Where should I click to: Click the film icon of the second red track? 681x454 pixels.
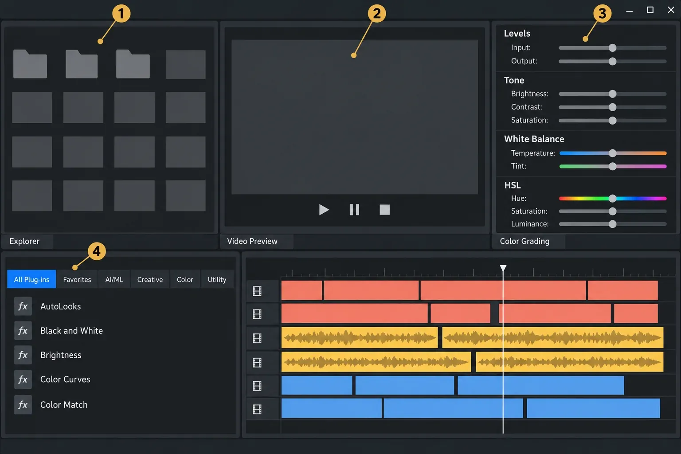click(257, 314)
